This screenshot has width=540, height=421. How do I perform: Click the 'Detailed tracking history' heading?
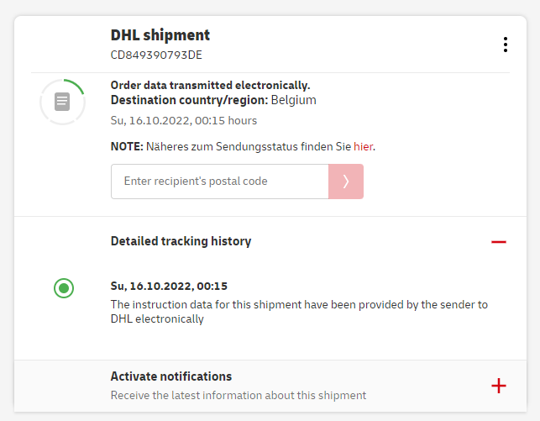(x=181, y=241)
